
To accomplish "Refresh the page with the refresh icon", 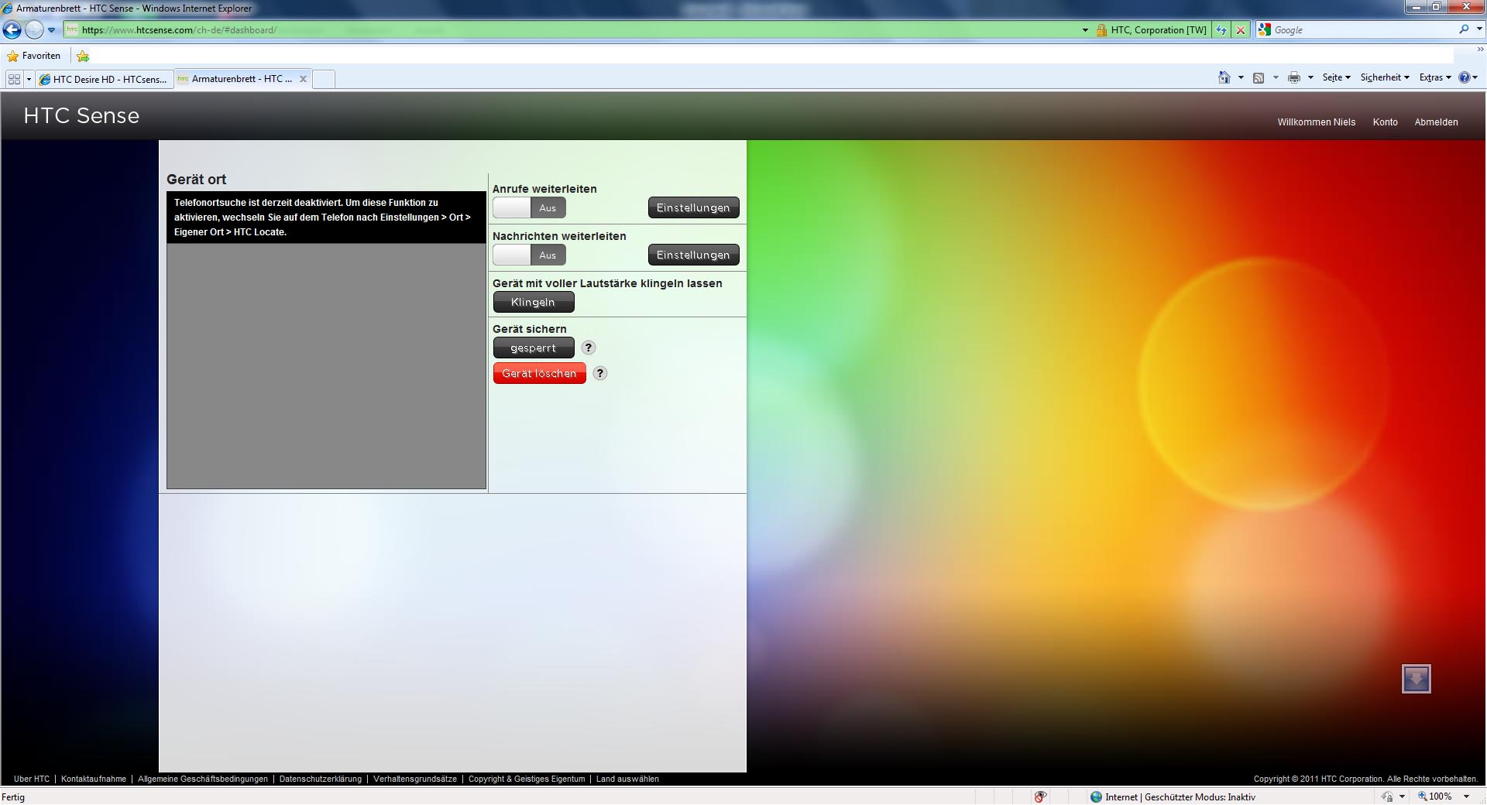I will tap(1221, 30).
